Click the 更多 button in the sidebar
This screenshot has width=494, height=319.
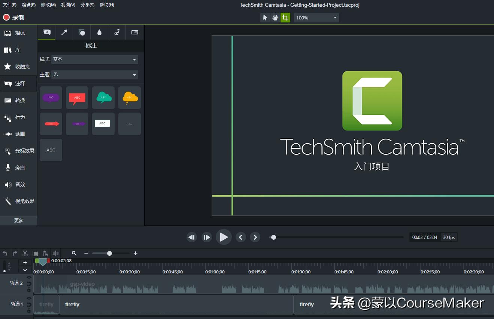(x=19, y=220)
